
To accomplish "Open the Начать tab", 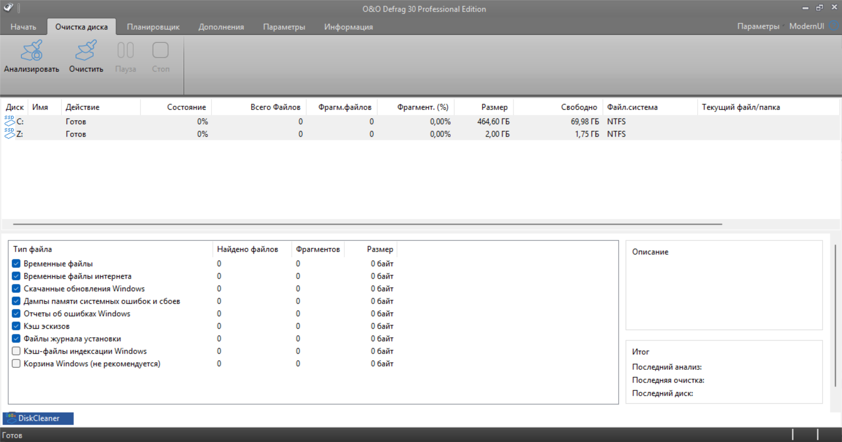I will pyautogui.click(x=23, y=27).
